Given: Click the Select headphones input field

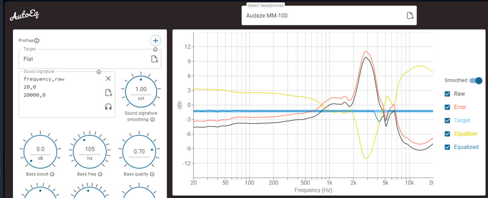Looking at the screenshot, I should pyautogui.click(x=329, y=15).
